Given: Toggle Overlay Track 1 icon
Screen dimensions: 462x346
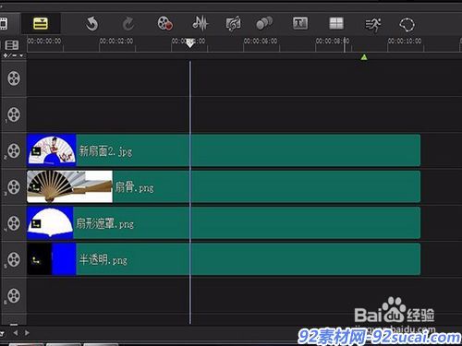Looking at the screenshot, I should click(x=14, y=114).
